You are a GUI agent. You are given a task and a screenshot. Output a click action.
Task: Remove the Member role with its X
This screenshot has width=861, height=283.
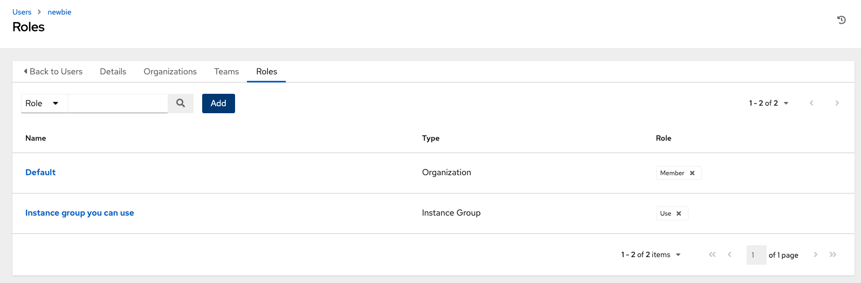(x=692, y=173)
